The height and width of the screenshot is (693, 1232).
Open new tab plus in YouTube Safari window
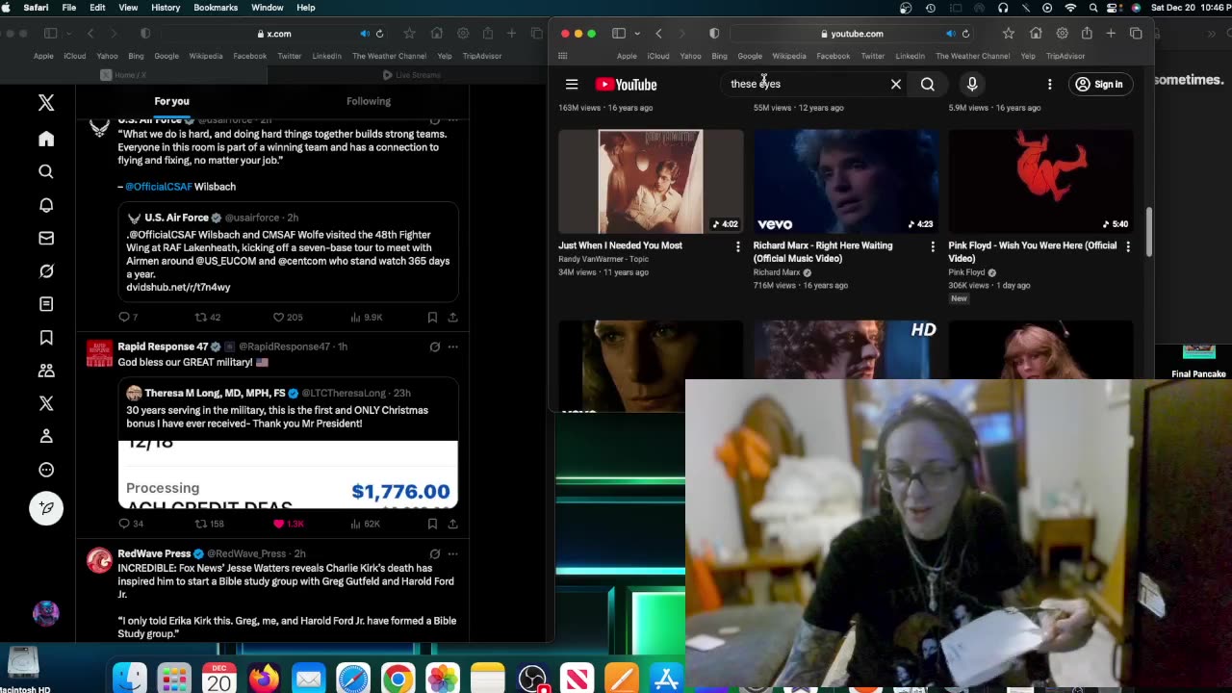[x=1111, y=34]
